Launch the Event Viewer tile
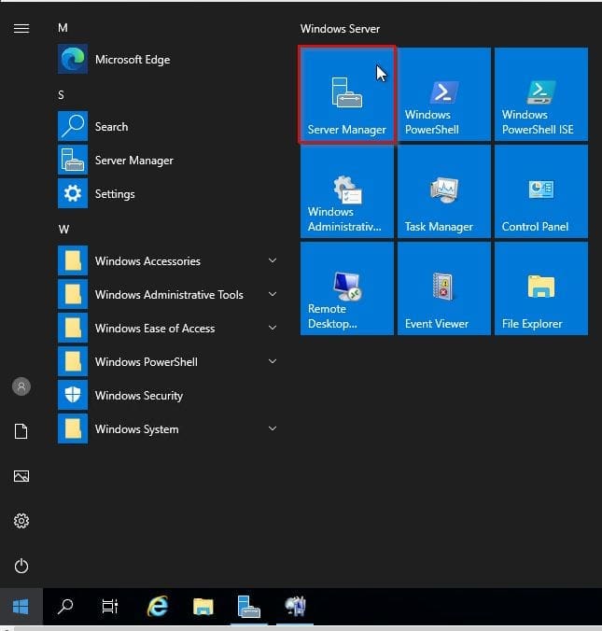Image resolution: width=602 pixels, height=631 pixels. pyautogui.click(x=444, y=288)
